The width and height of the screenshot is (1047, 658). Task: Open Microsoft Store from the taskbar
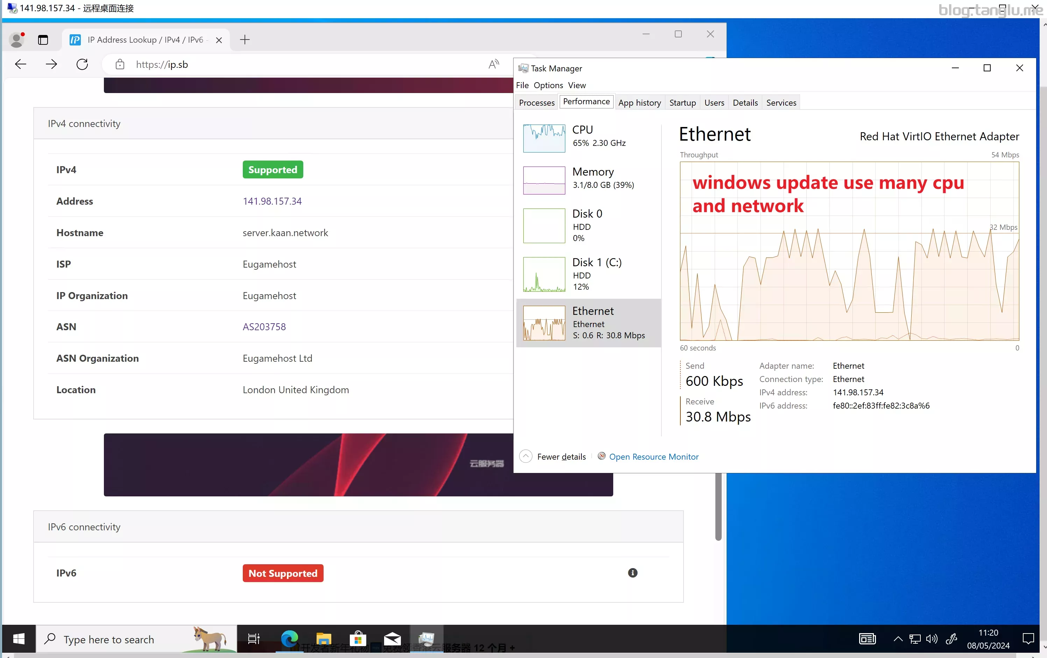(x=358, y=639)
